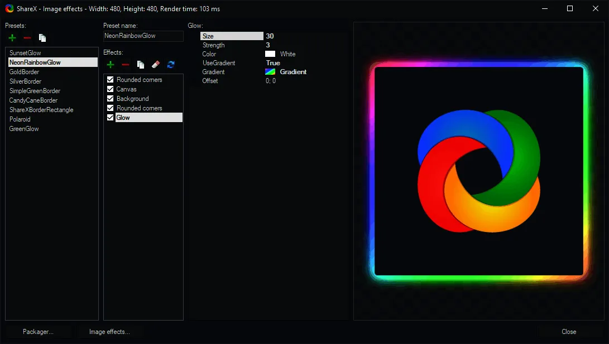This screenshot has width=609, height=344.
Task: Uncheck the first Rounded corners effect
Action: pos(111,80)
